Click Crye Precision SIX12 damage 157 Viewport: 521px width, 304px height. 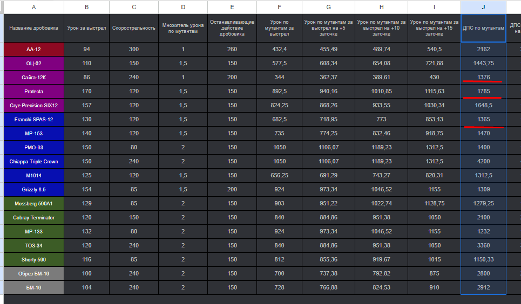click(86, 105)
